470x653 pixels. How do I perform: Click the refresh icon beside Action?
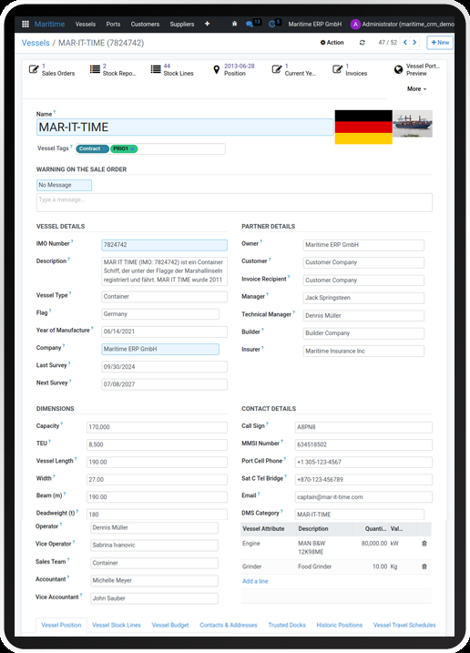[x=363, y=43]
